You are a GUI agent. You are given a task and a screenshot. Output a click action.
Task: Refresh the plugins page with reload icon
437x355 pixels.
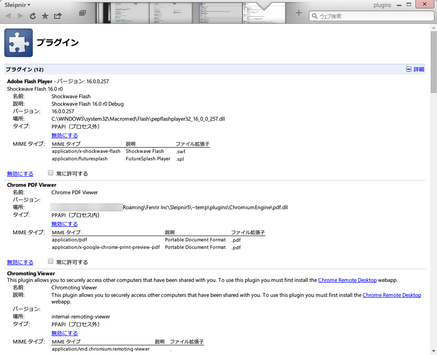(x=32, y=15)
